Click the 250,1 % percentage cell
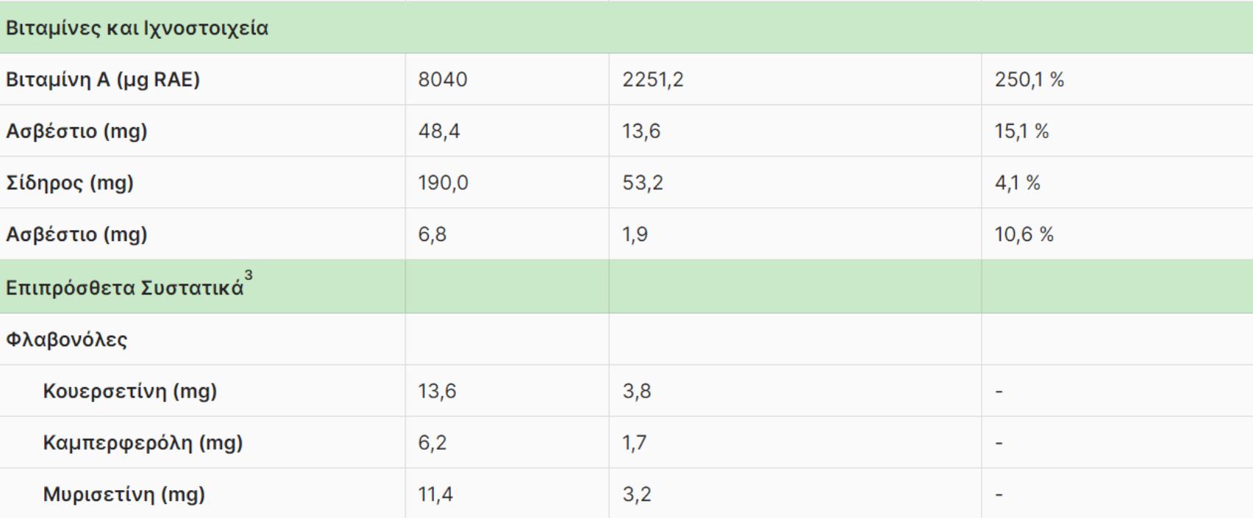The height and width of the screenshot is (518, 1253). pyautogui.click(x=1029, y=79)
